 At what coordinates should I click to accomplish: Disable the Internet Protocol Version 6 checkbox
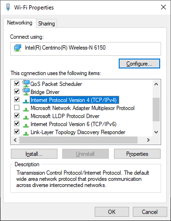click(x=16, y=124)
